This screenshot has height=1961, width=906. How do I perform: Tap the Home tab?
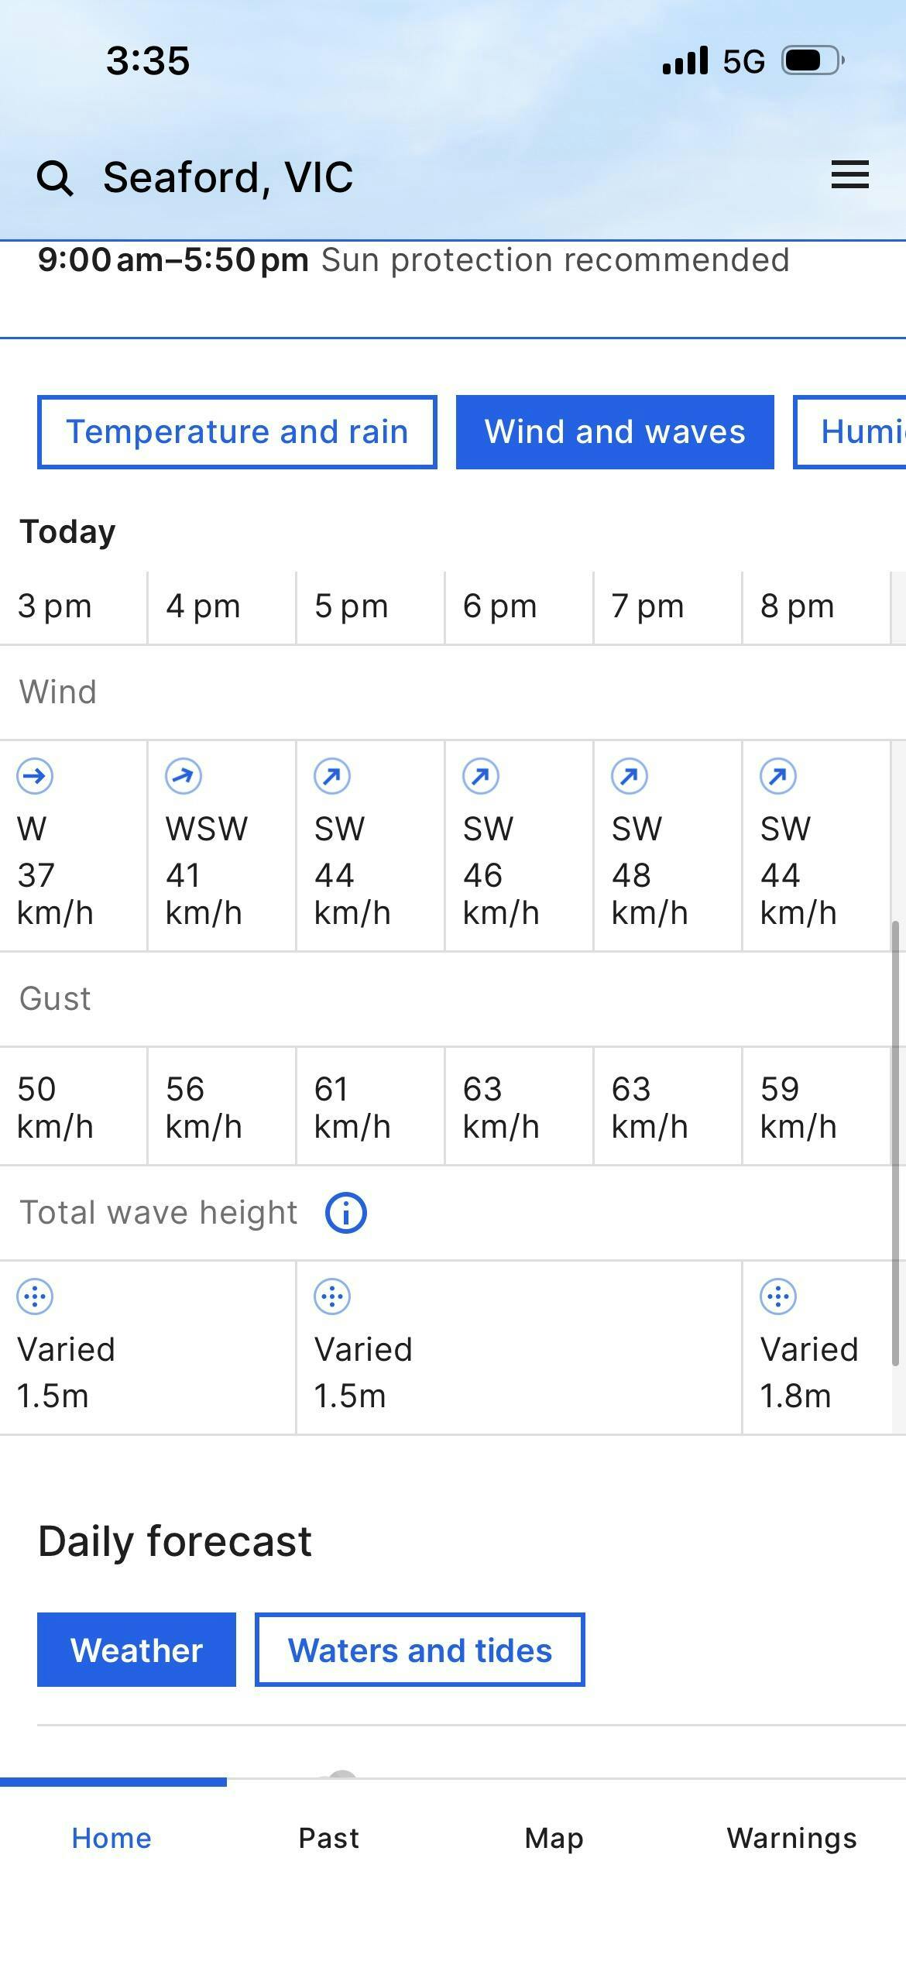pyautogui.click(x=112, y=1839)
